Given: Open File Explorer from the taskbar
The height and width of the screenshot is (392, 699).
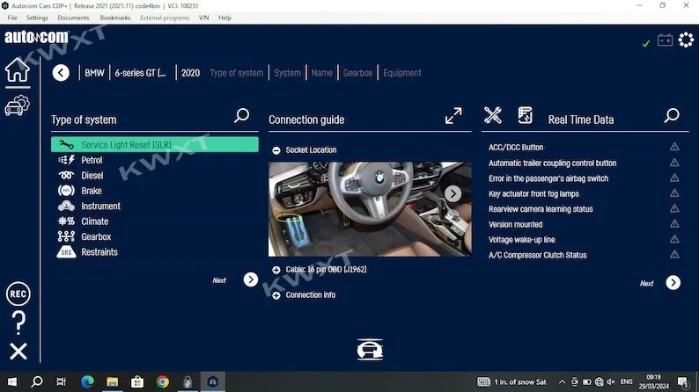Looking at the screenshot, I should (x=112, y=381).
